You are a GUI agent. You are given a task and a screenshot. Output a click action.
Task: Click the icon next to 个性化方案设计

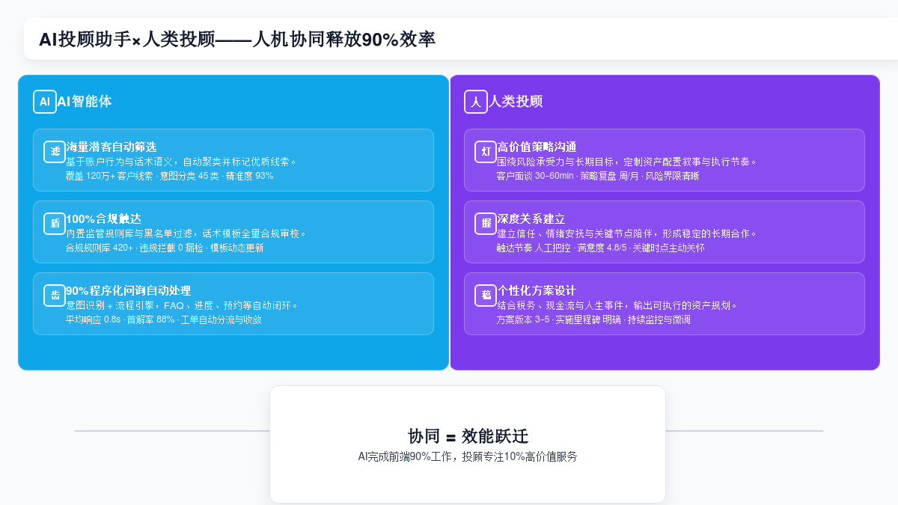(x=486, y=296)
